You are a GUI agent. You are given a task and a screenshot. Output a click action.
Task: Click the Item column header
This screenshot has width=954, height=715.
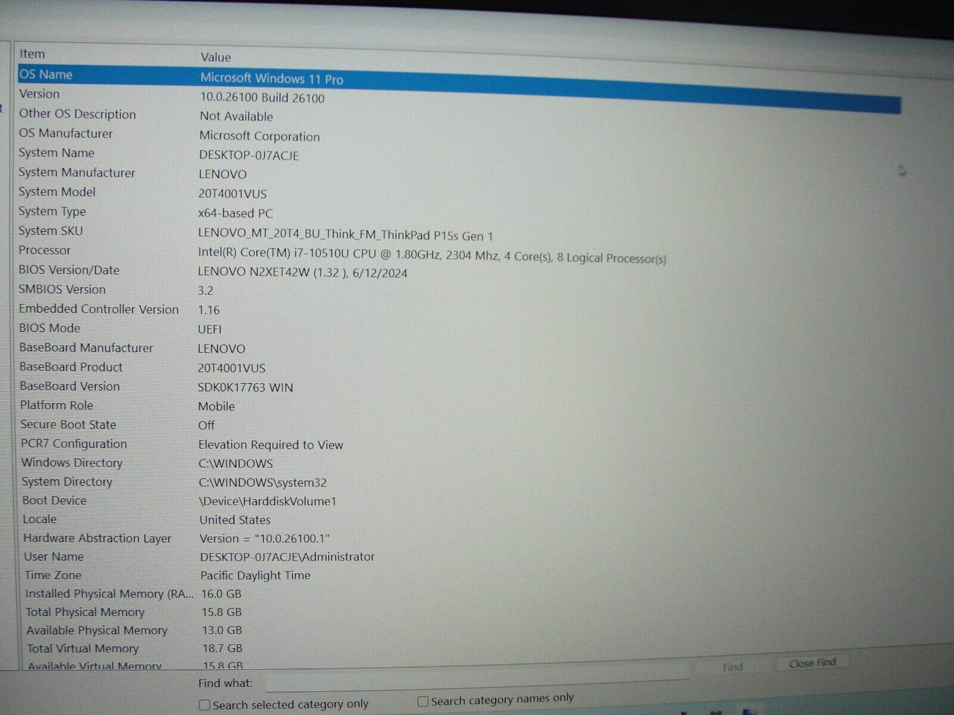31,54
